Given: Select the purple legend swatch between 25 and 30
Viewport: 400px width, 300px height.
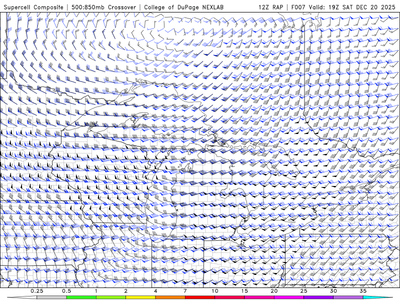Looking at the screenshot, I should pos(318,297).
